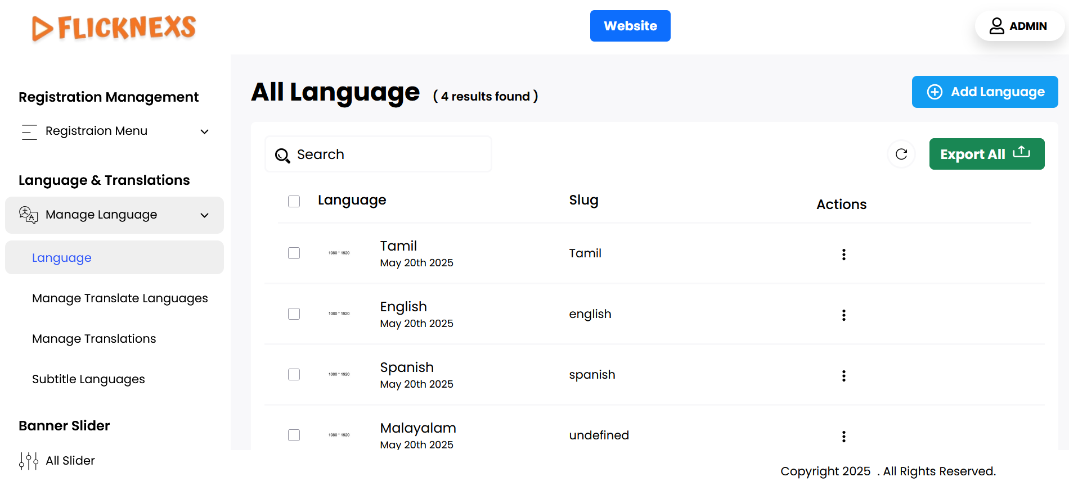Open the three-dot actions menu for English
1069x486 pixels.
843,315
